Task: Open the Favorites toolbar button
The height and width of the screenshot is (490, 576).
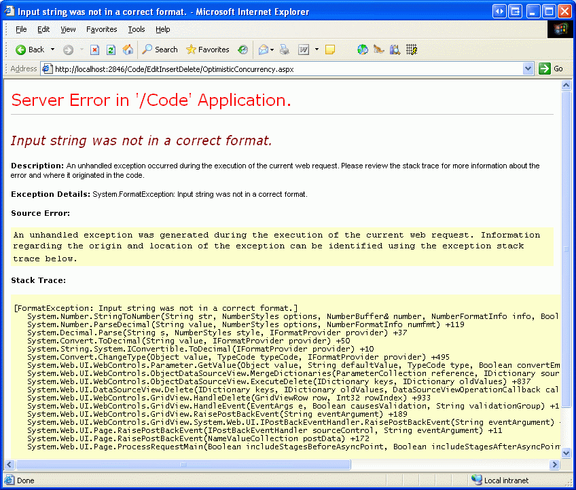Action: (x=207, y=50)
